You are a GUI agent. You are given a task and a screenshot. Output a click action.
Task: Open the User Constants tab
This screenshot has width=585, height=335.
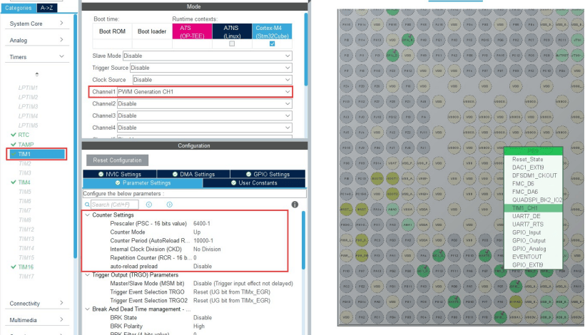click(x=254, y=183)
